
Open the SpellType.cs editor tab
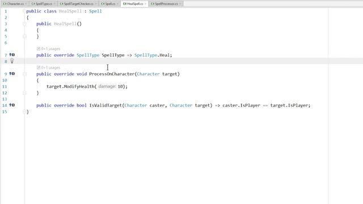point(44,4)
